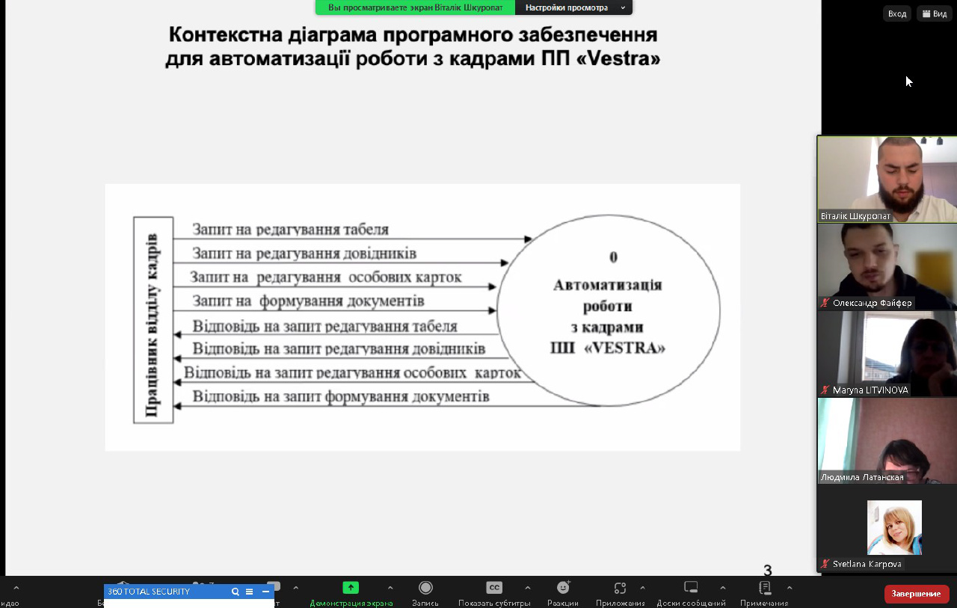Select Svetlana Karpova profile picture tile
Screen dimensions: 957x608
pos(894,527)
